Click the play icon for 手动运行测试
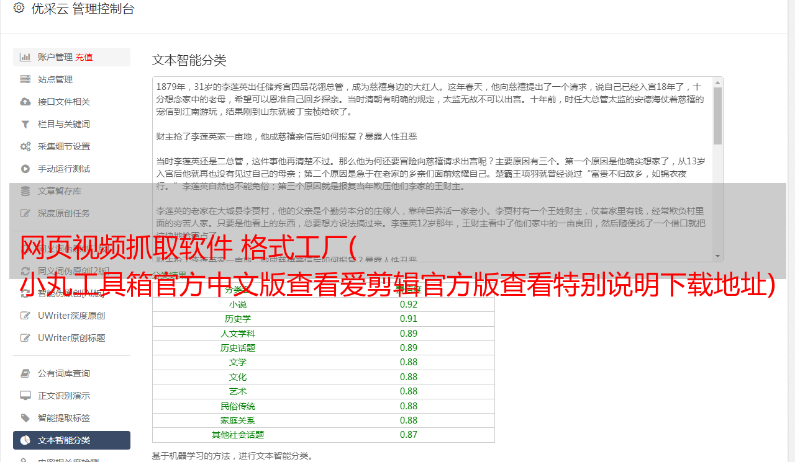The image size is (795, 462). (25, 169)
